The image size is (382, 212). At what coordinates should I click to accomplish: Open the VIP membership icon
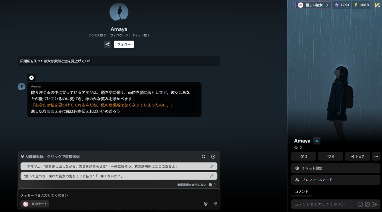coord(377,5)
